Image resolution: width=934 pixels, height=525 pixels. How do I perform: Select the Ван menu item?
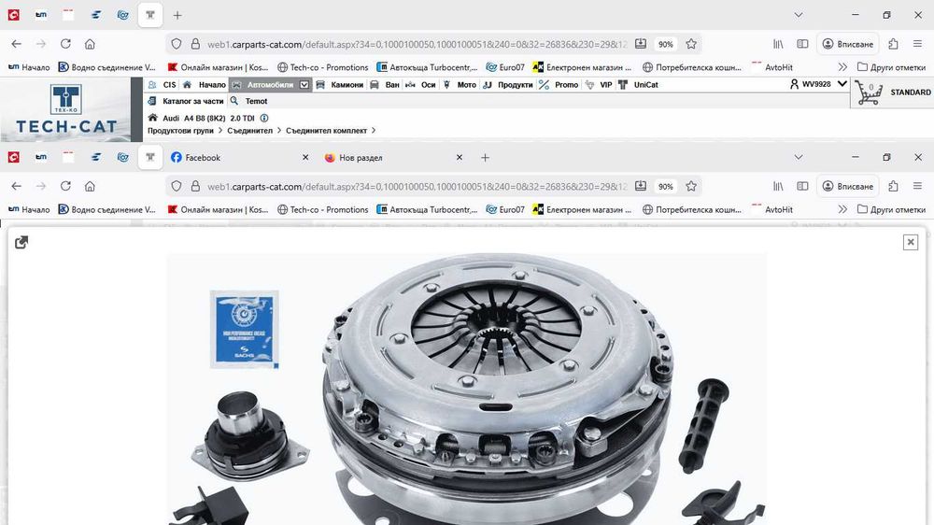click(x=385, y=85)
